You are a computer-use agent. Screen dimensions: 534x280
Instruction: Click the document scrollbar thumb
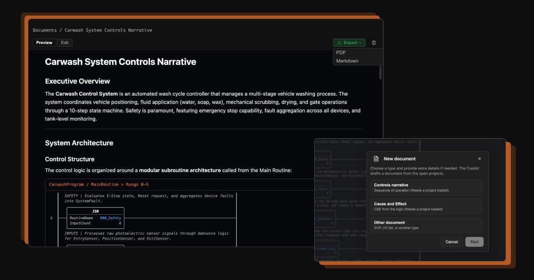(x=380, y=72)
